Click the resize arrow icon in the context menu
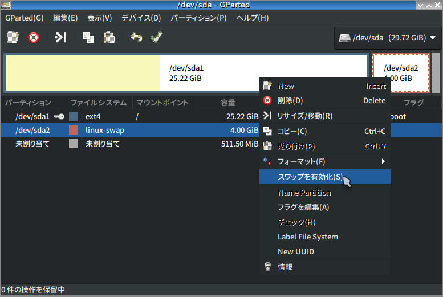 coord(267,116)
